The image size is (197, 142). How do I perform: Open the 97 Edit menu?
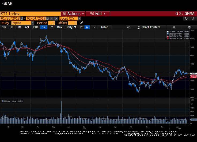98,14
